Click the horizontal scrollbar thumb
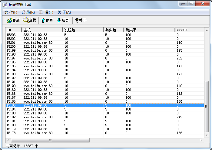The image size is (212, 150). click(x=50, y=140)
